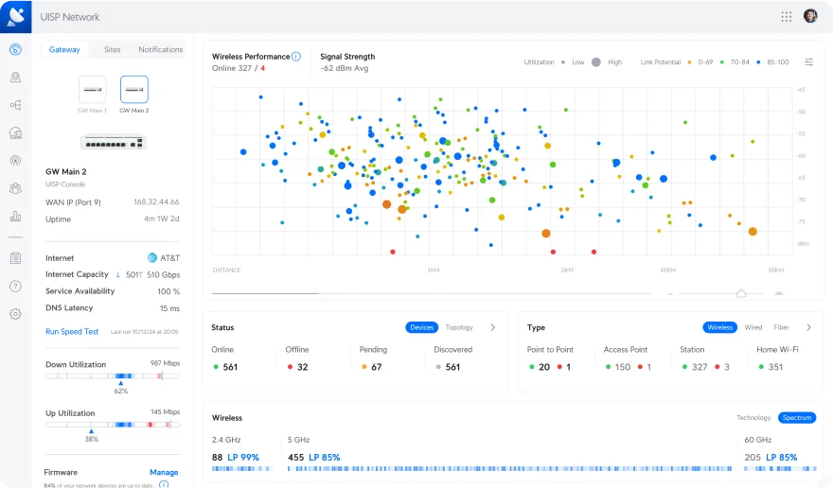Click the user profile avatar

(810, 16)
